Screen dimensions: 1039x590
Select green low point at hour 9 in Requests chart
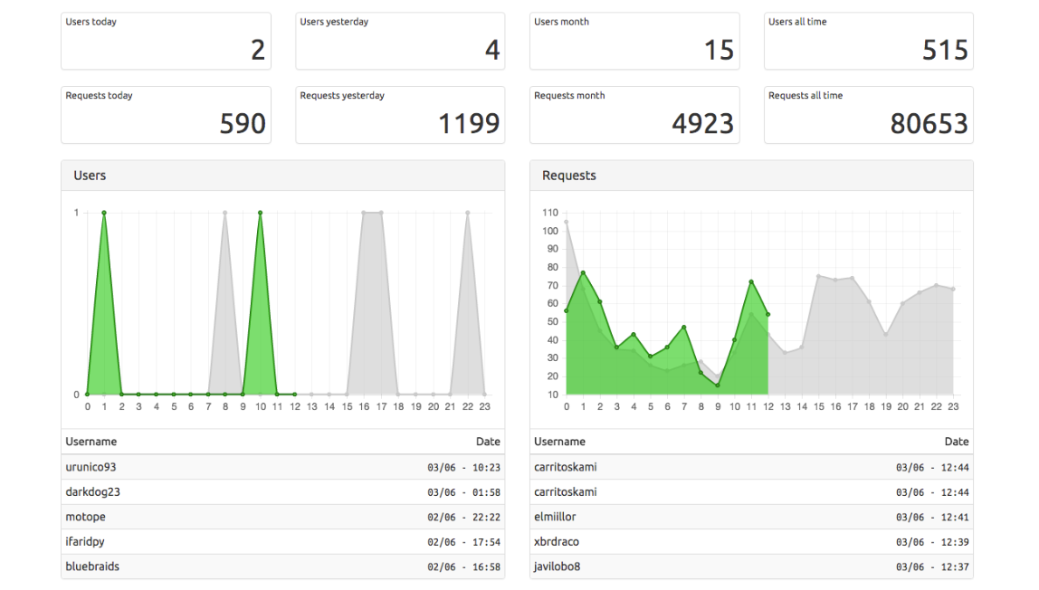(x=718, y=385)
